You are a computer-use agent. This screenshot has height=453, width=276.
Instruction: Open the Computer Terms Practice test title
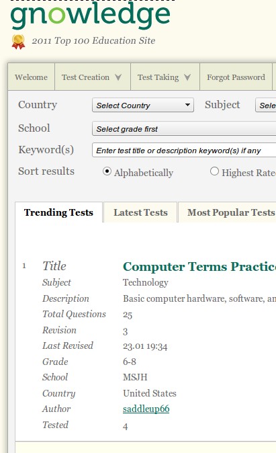(199, 267)
